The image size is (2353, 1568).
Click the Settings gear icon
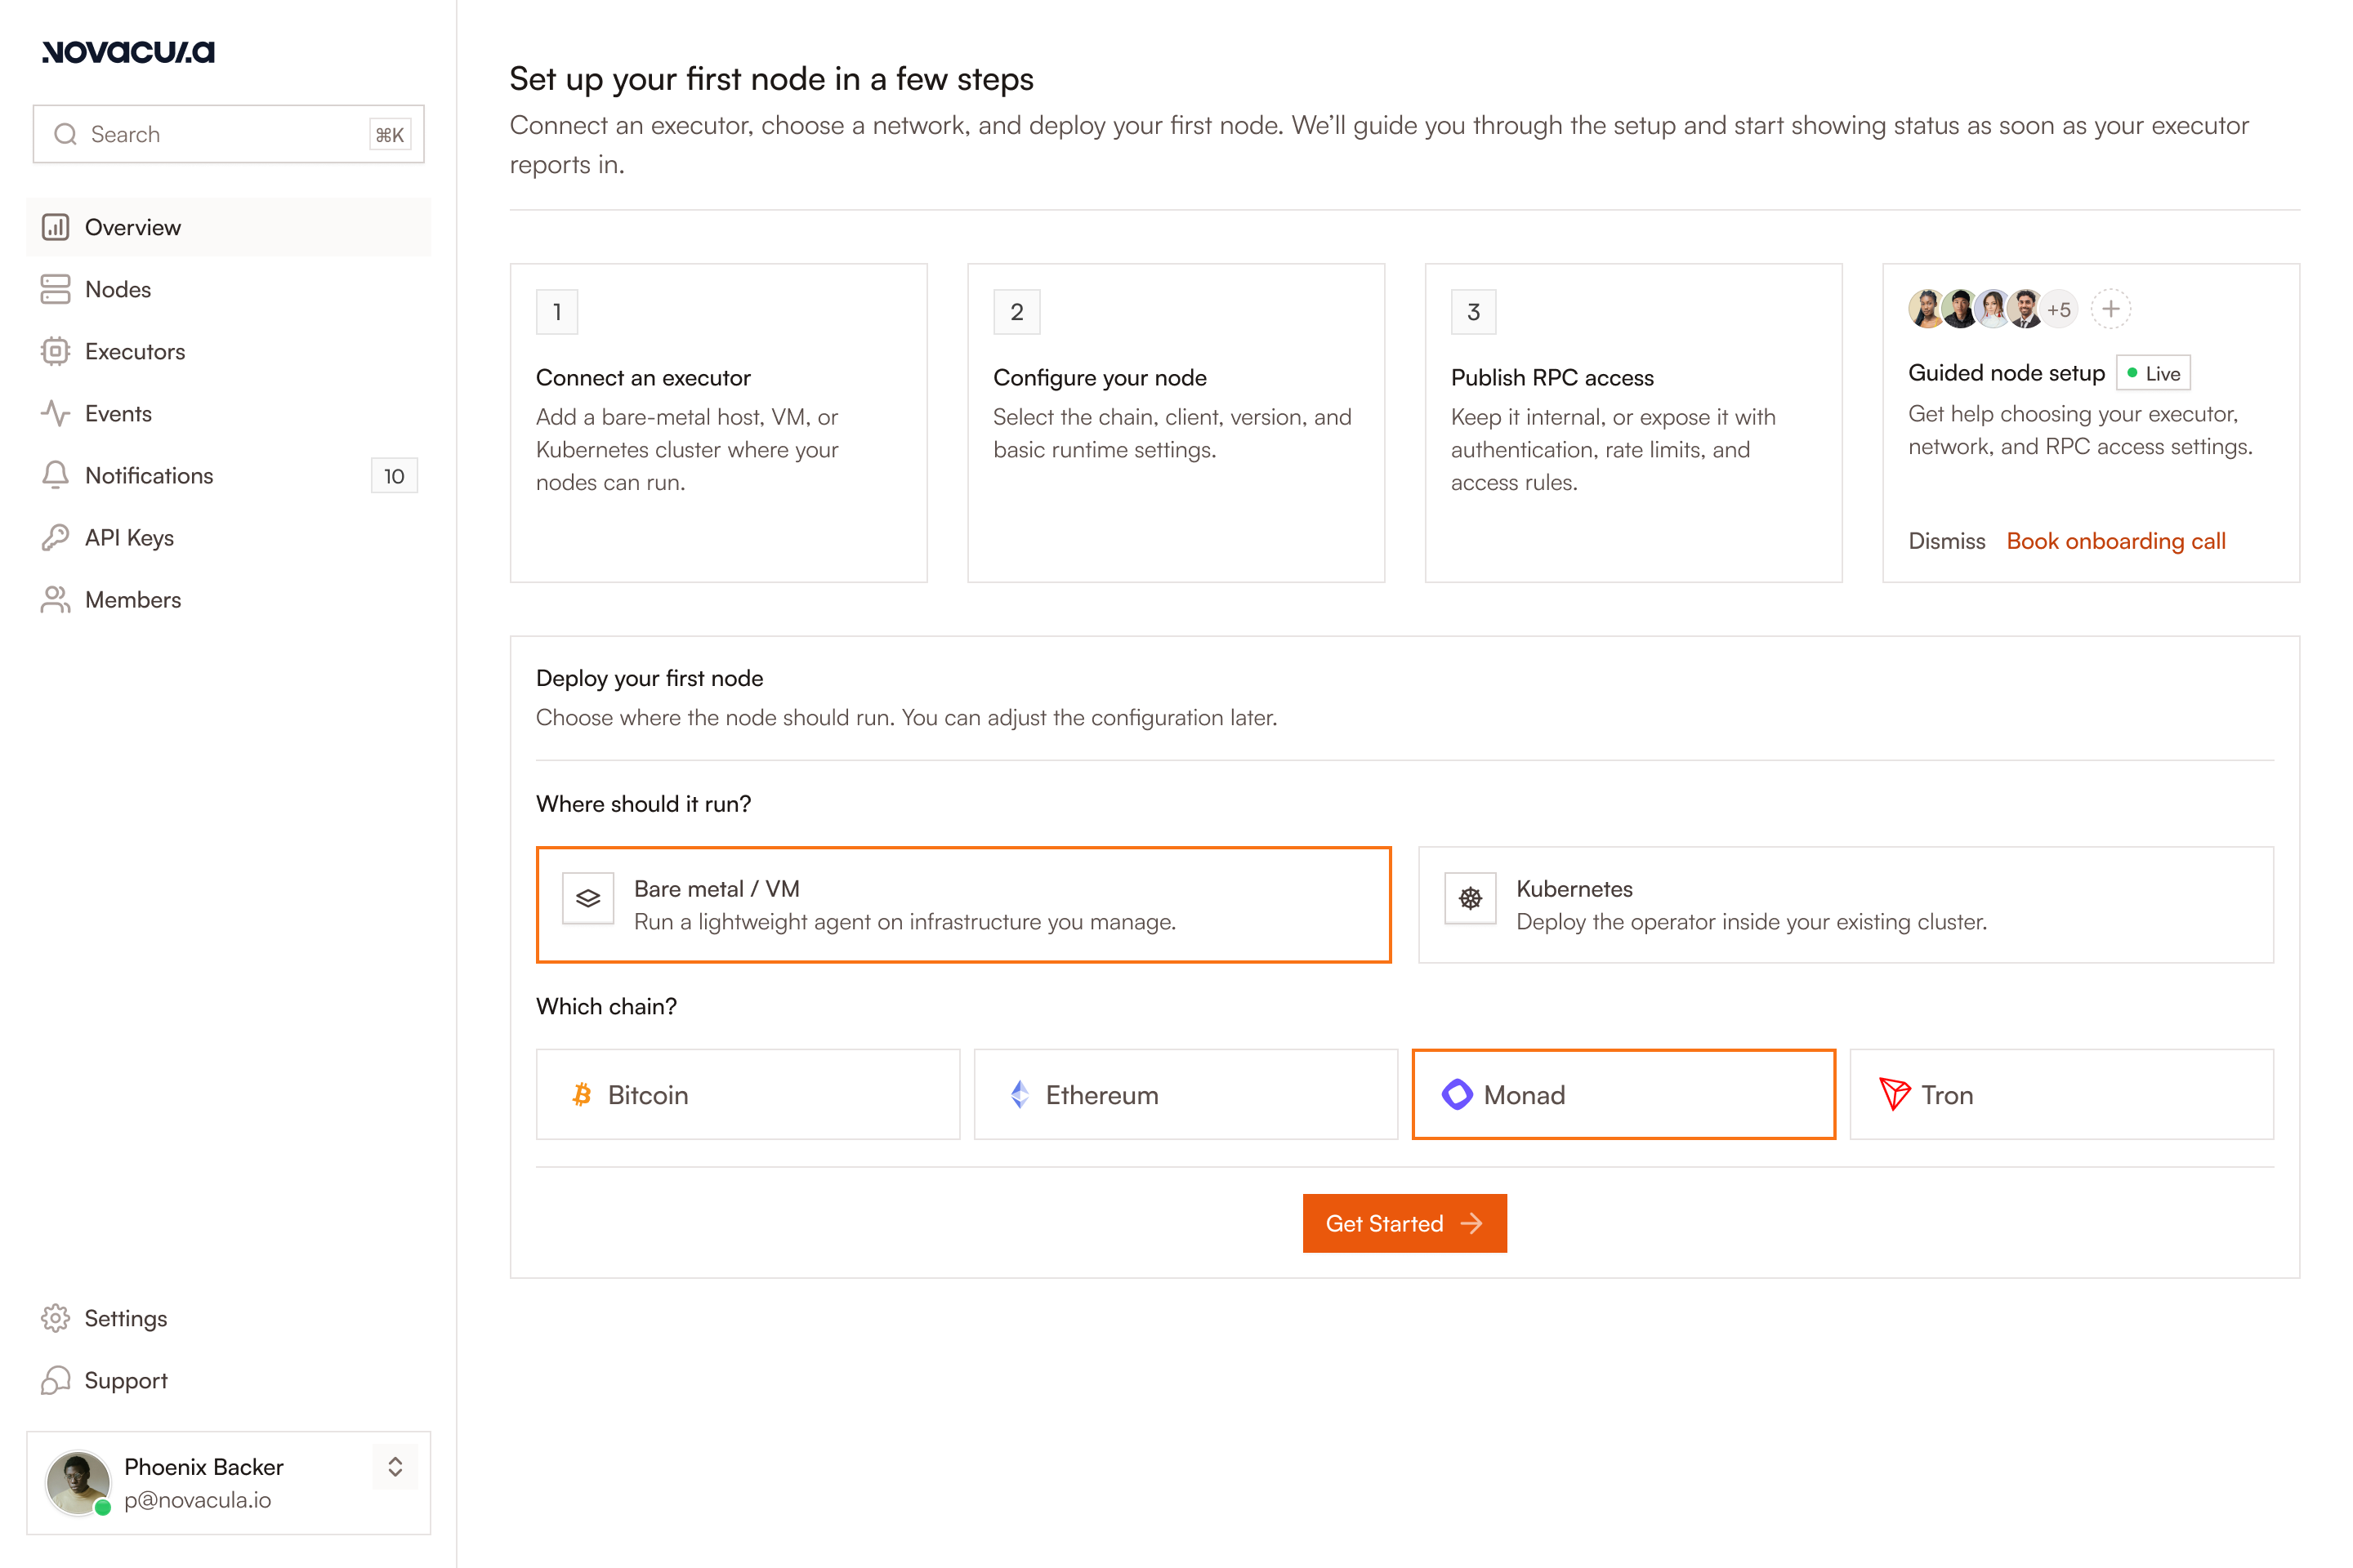tap(55, 1318)
